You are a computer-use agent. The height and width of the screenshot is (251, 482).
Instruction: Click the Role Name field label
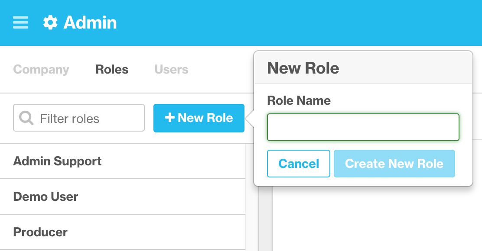click(299, 101)
